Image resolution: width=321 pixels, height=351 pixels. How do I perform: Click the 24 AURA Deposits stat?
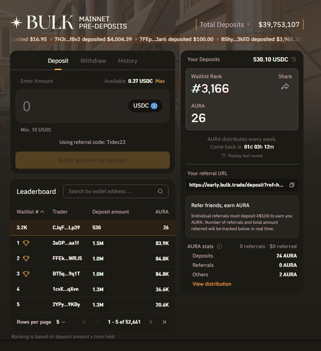[286, 256]
